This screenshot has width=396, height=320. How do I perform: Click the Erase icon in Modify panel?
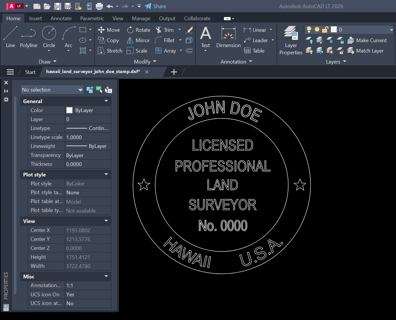pos(189,30)
